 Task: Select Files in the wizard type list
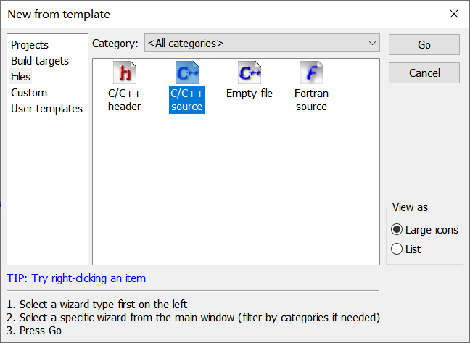(20, 77)
